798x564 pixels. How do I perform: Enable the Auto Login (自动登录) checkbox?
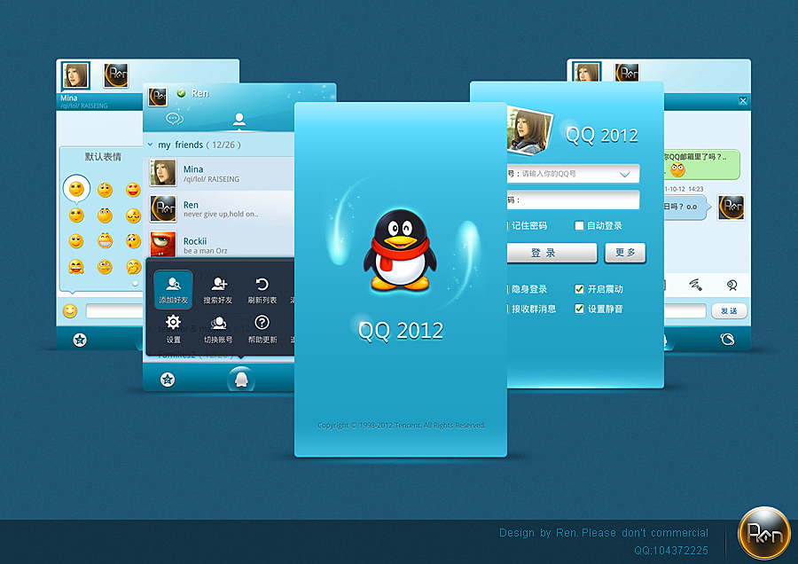(579, 225)
